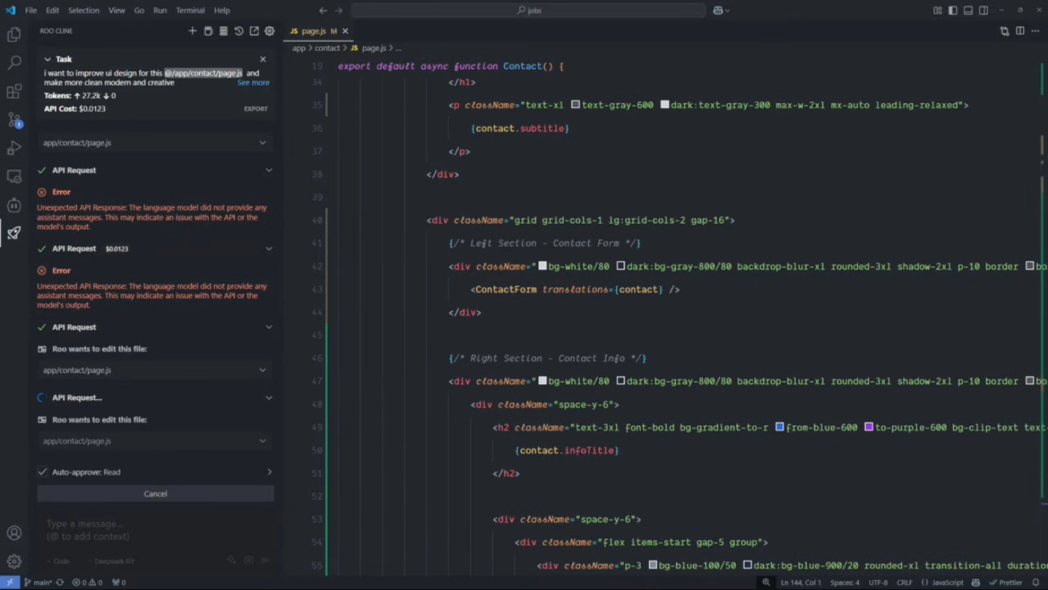Open the Terminal menu
This screenshot has height=590, width=1048.
tap(190, 10)
